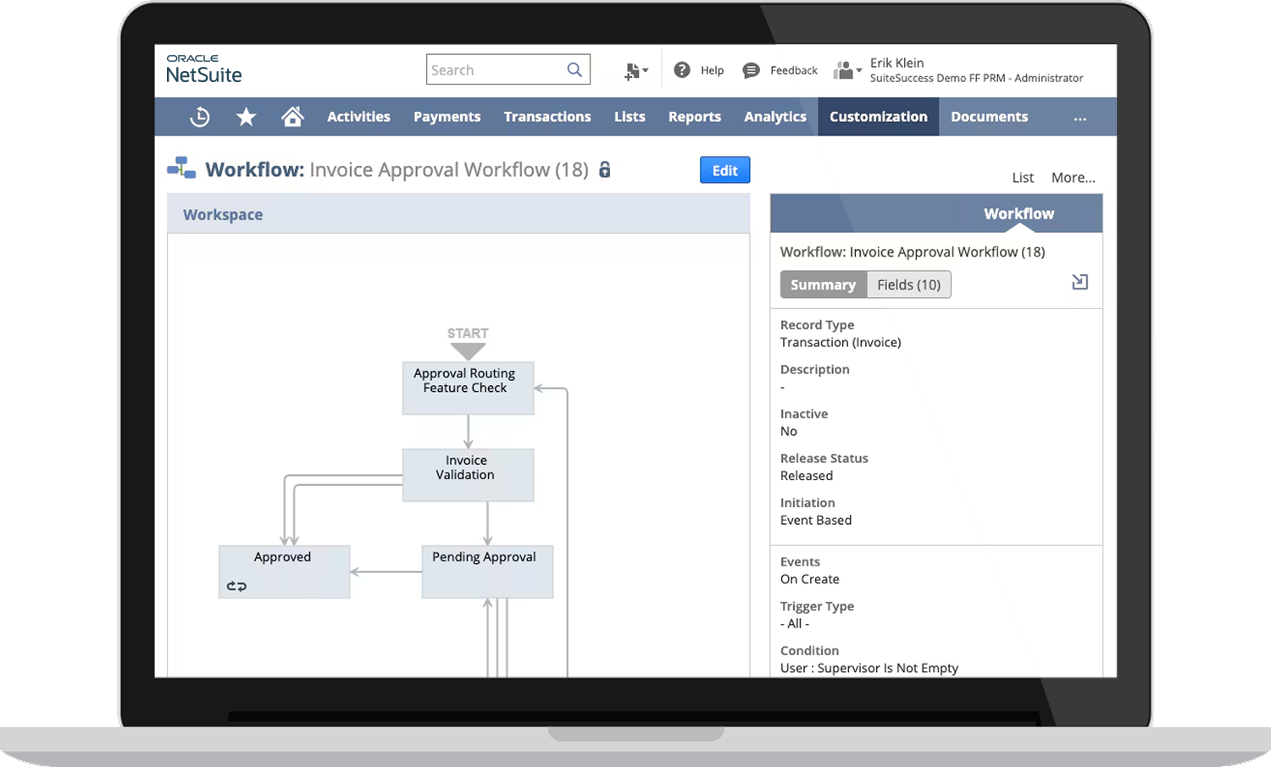Click the Help question mark icon
This screenshot has height=767, width=1271.
(x=683, y=69)
